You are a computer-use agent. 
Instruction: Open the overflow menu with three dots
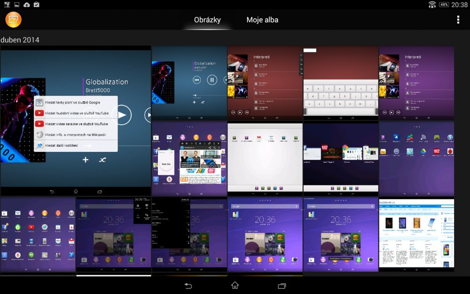click(458, 20)
